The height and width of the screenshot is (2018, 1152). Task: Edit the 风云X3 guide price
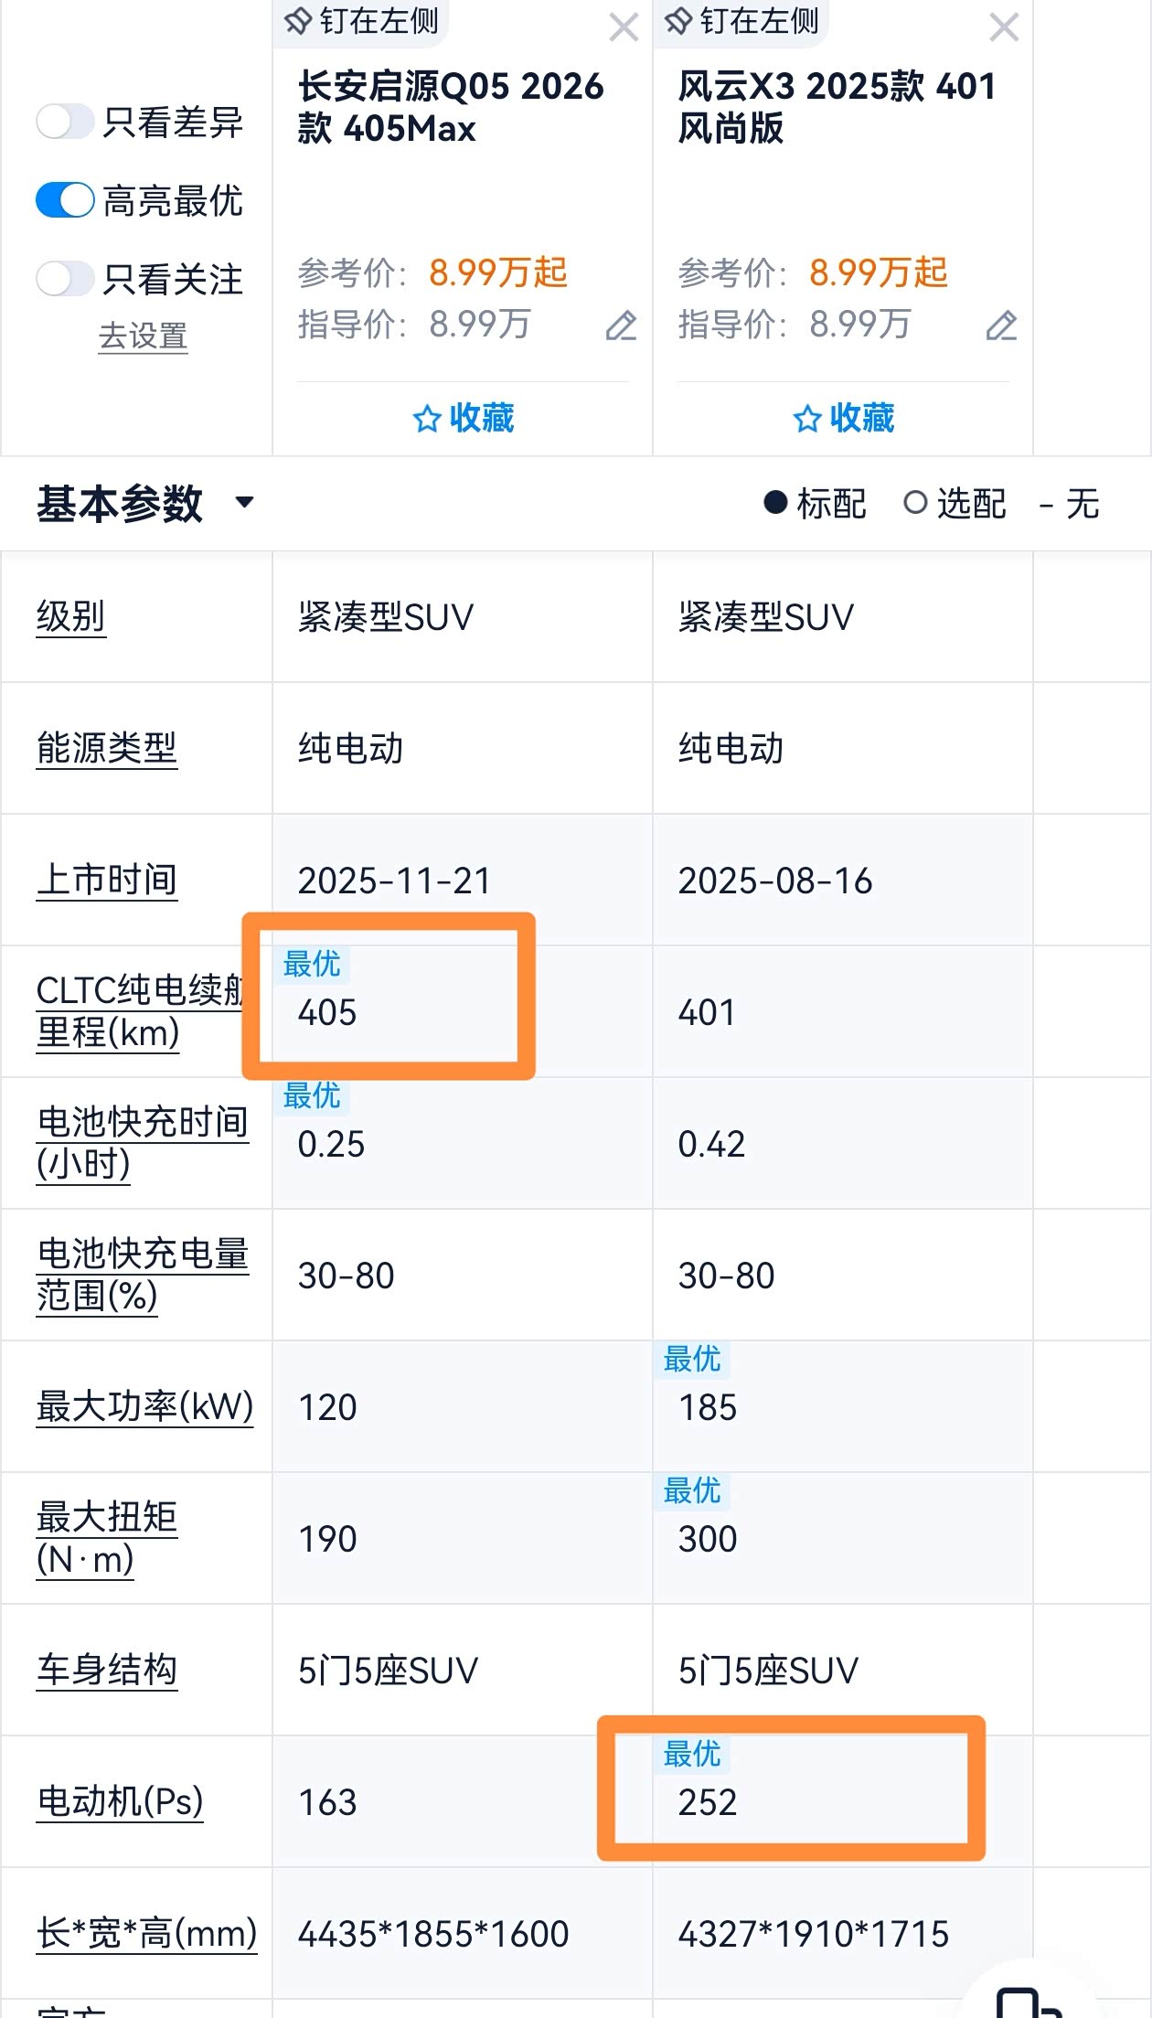tap(1001, 326)
